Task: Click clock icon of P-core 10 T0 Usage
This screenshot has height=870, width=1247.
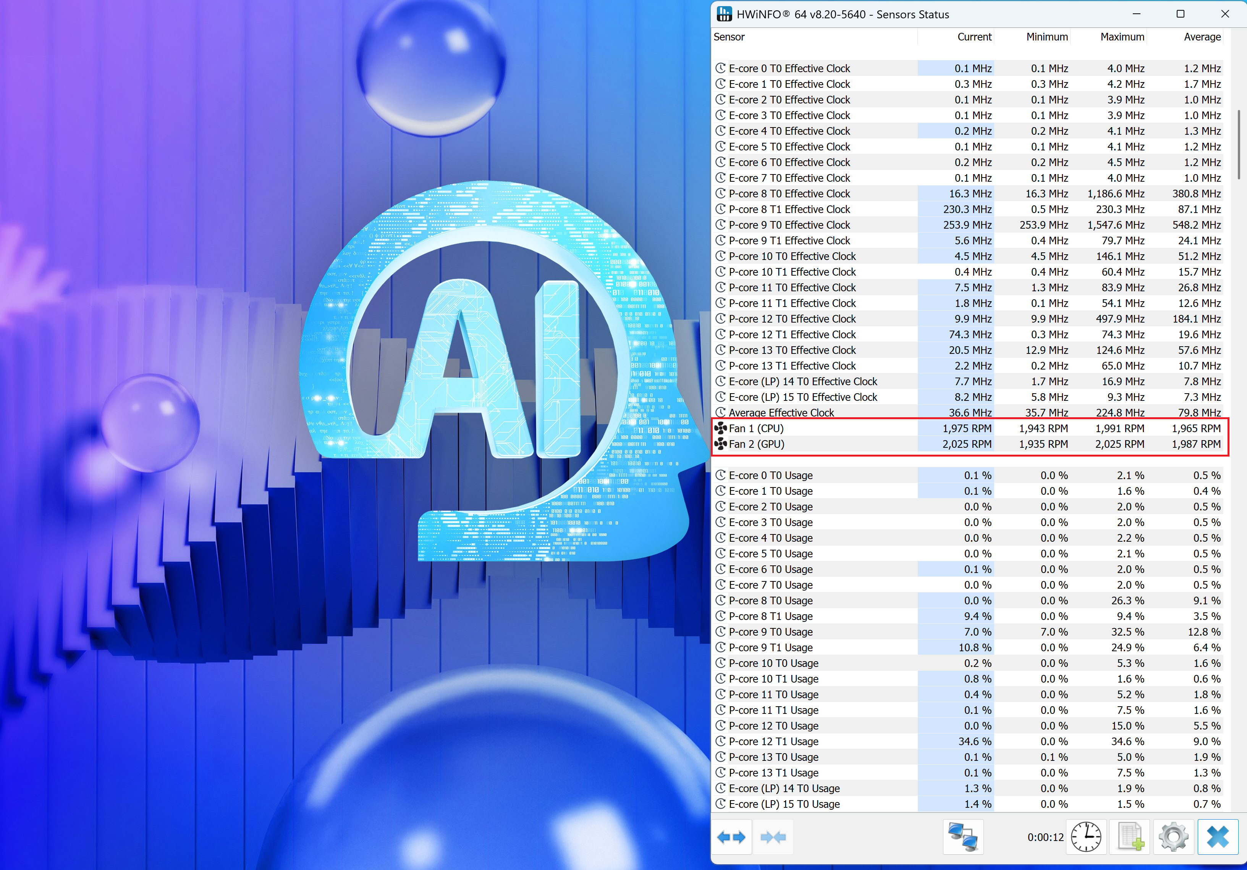Action: (721, 663)
